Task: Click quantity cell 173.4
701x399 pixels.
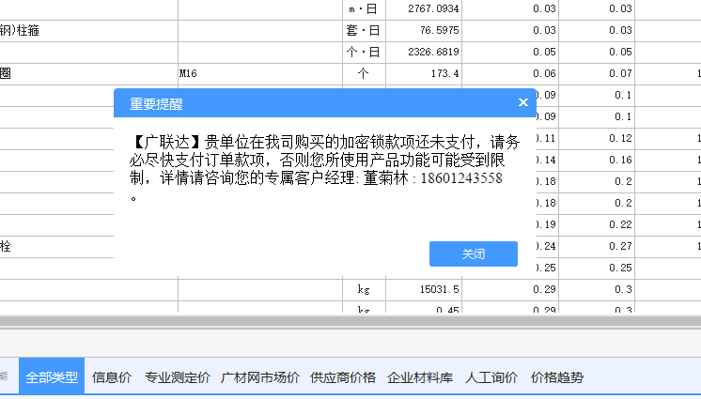Action: (x=424, y=73)
